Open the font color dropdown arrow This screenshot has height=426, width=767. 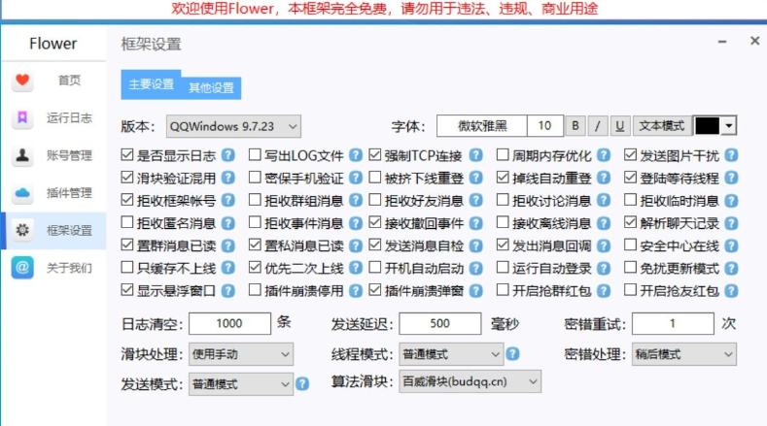(729, 126)
